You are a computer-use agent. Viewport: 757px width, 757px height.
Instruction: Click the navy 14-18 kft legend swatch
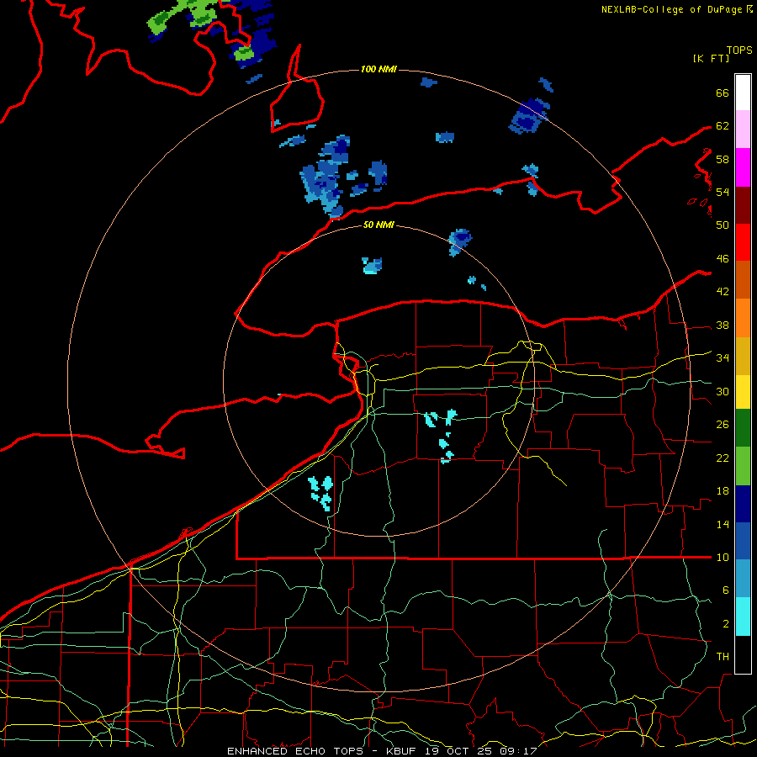(743, 504)
